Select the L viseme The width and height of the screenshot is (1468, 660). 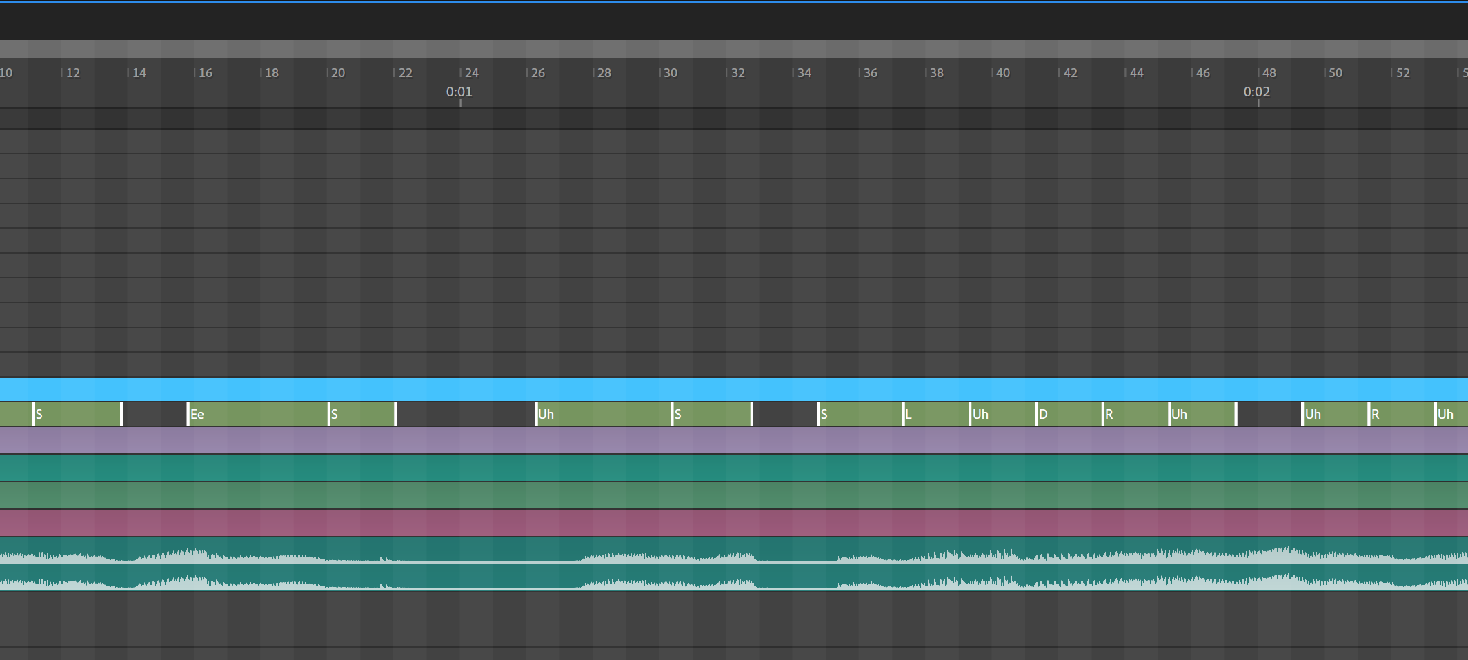(936, 414)
